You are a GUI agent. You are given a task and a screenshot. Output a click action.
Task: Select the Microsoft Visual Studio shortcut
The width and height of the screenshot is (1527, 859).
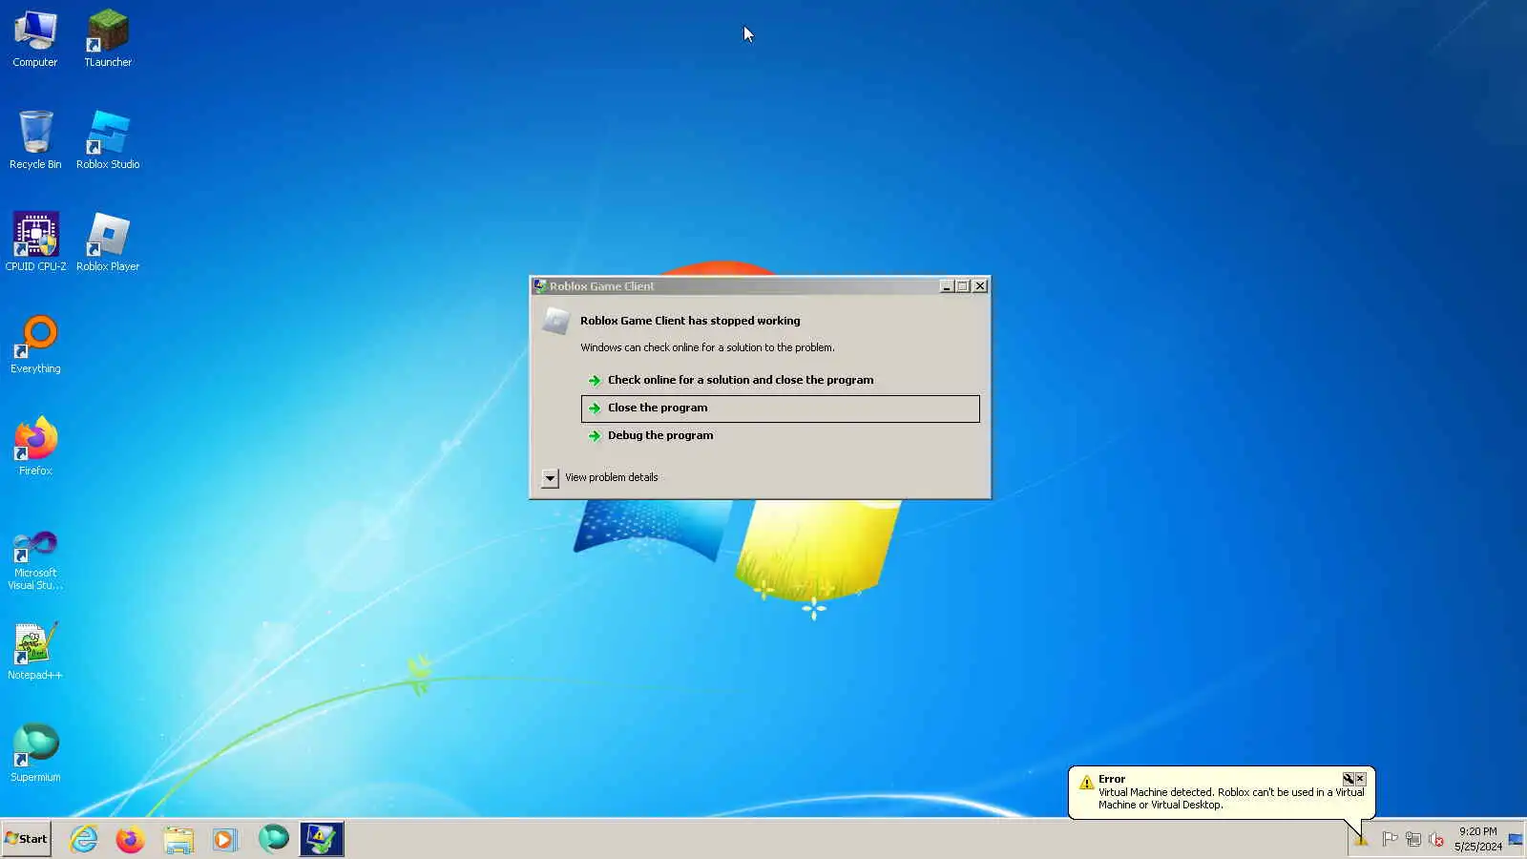point(35,560)
